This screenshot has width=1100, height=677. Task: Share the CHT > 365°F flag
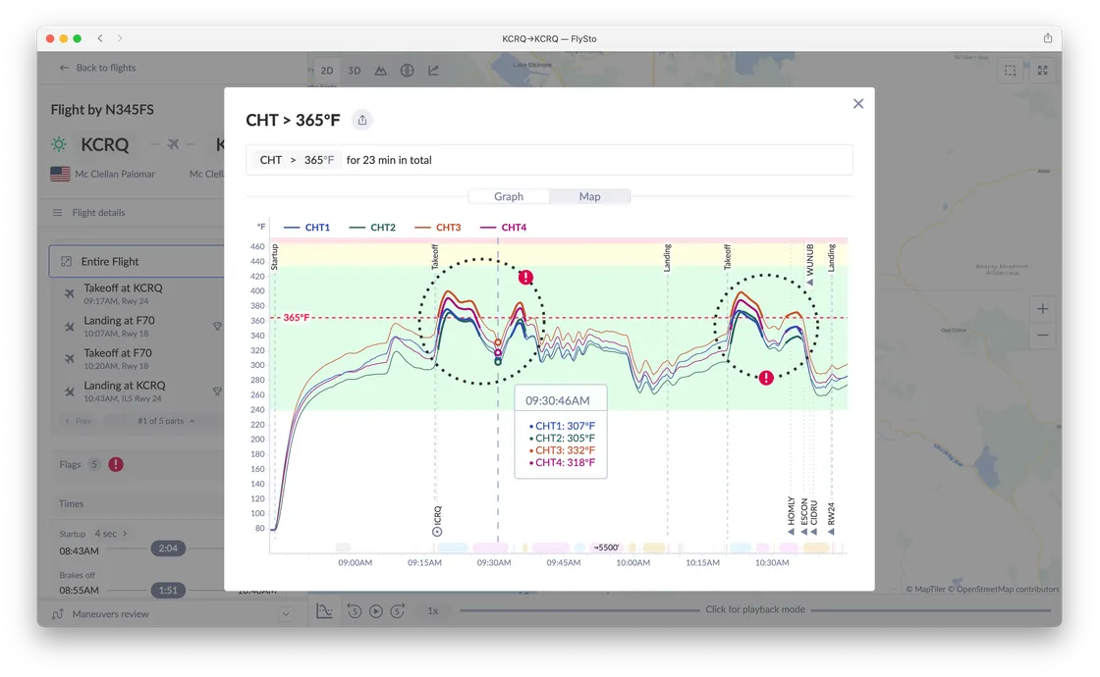point(362,120)
